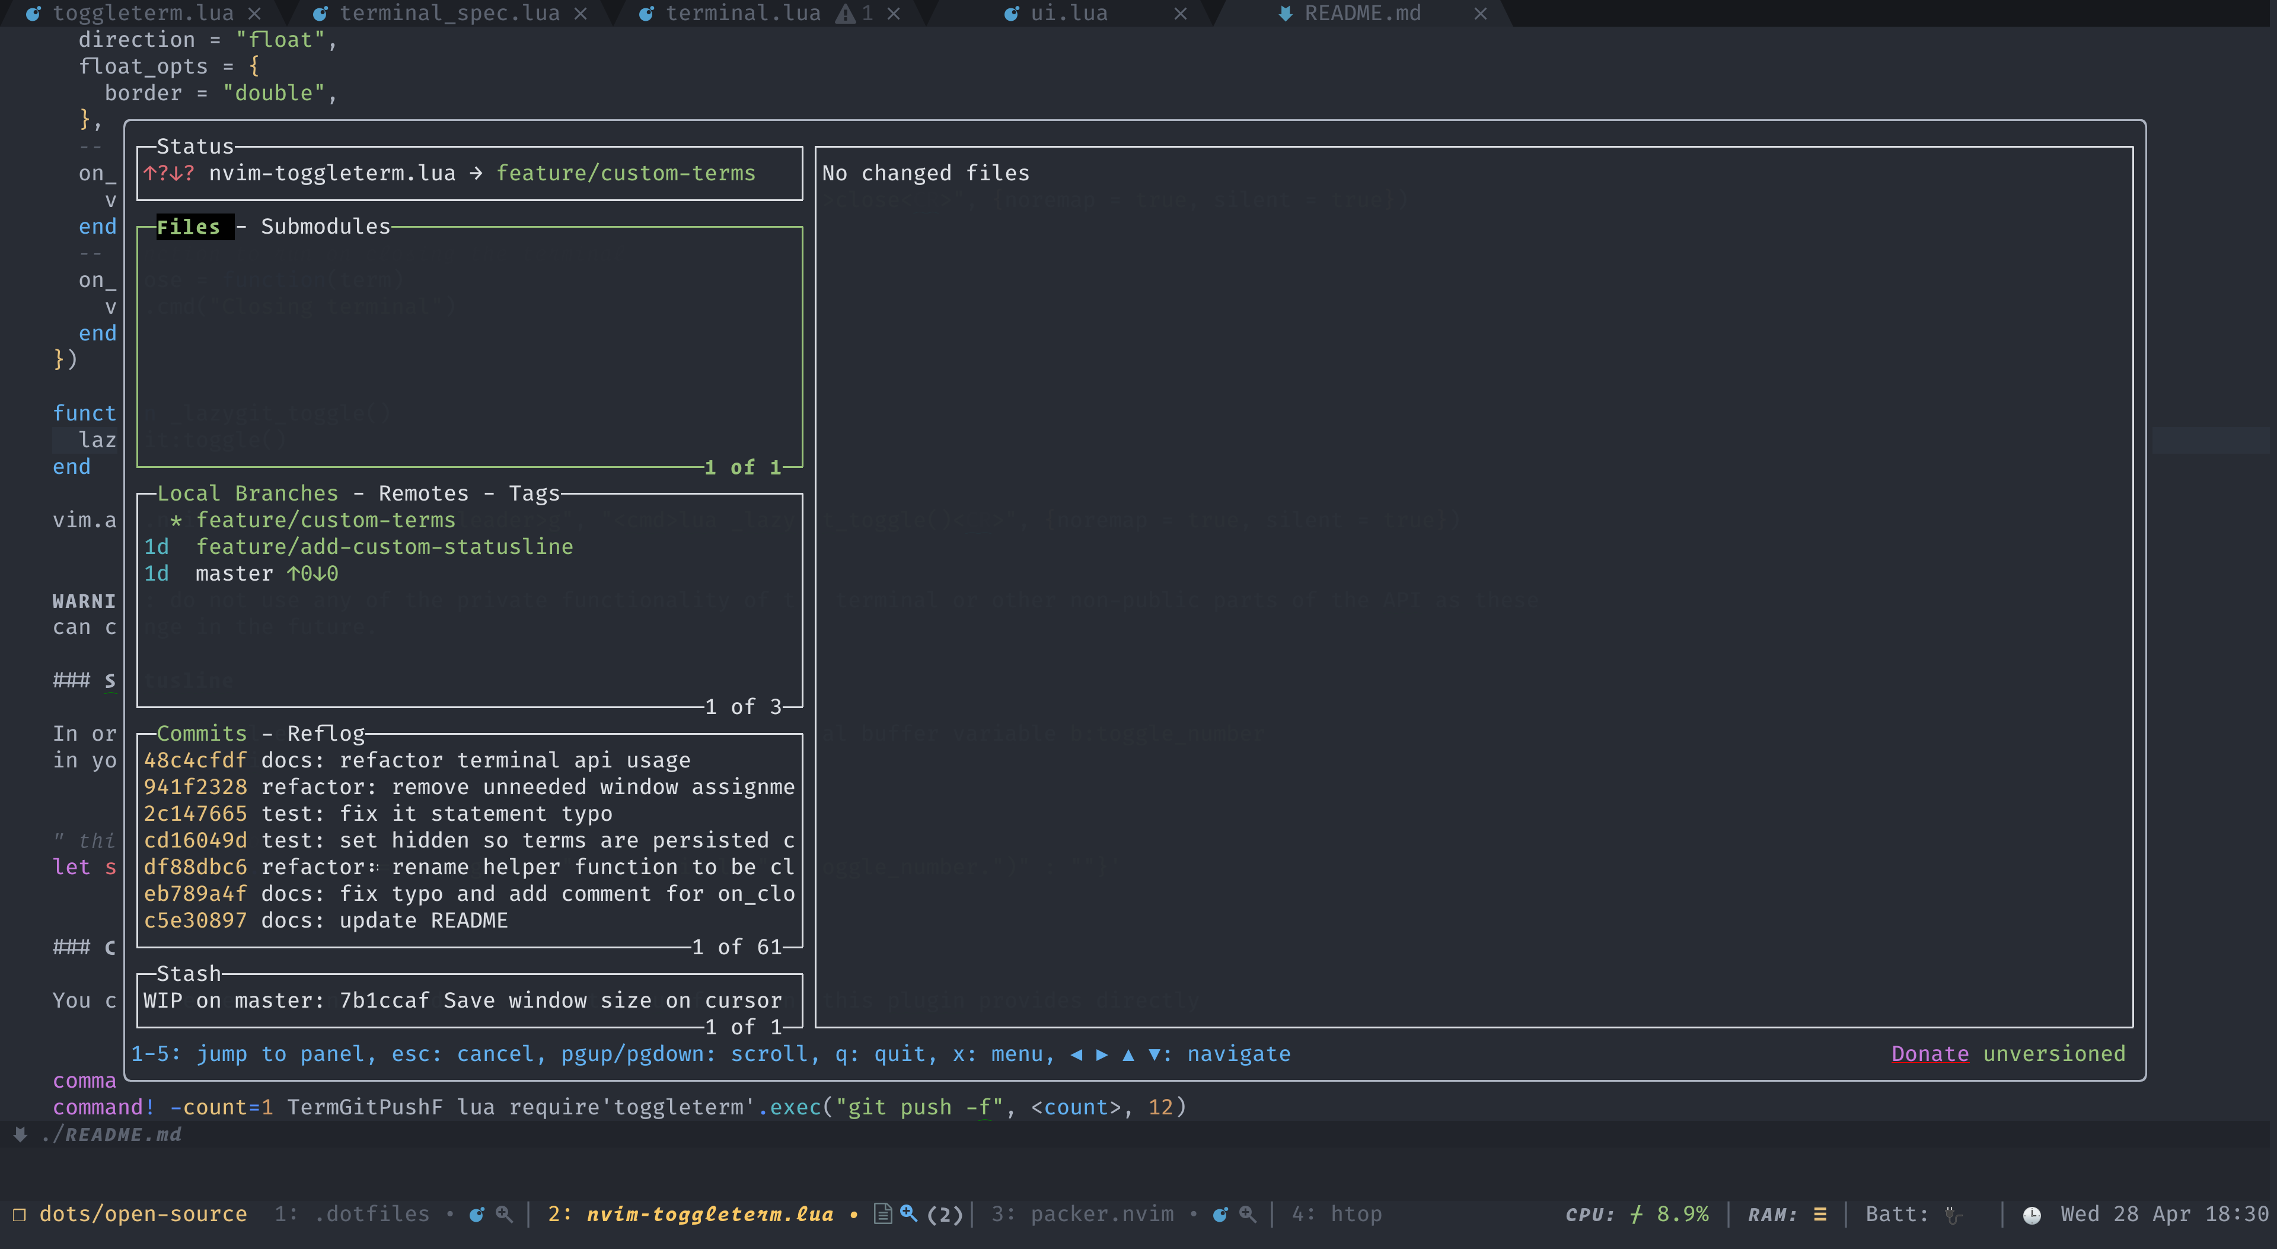Select the master branch row
Image resolution: width=2277 pixels, height=1249 pixels.
tap(470, 573)
